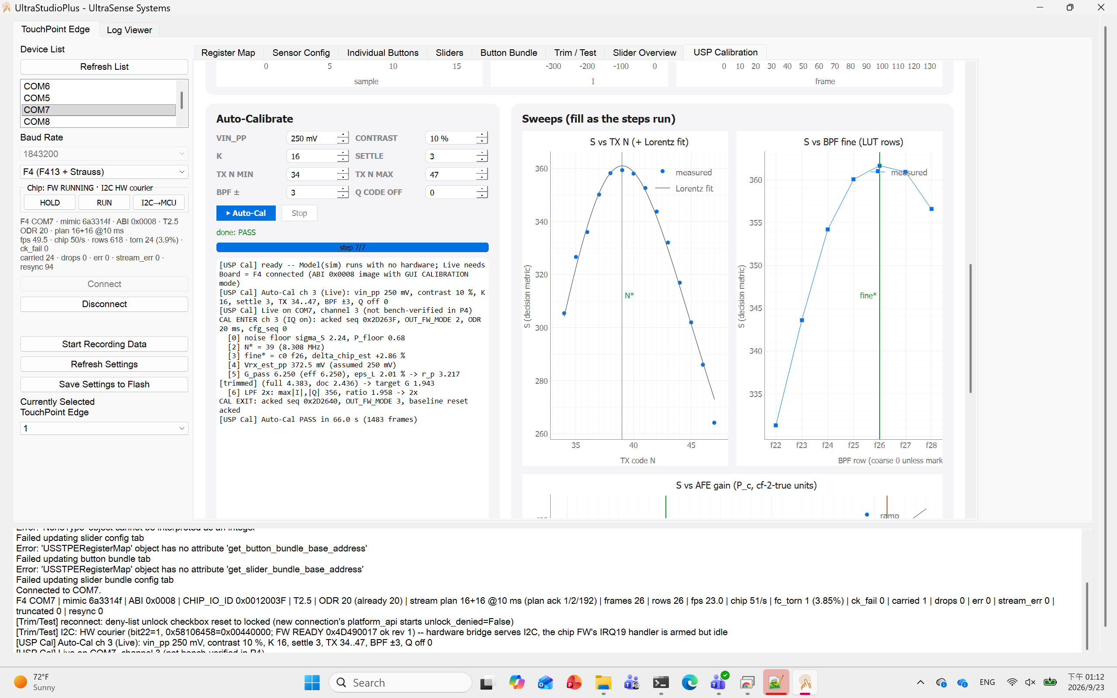Open Outlook from the taskbar
Image resolution: width=1117 pixels, height=698 pixels.
pos(545,682)
